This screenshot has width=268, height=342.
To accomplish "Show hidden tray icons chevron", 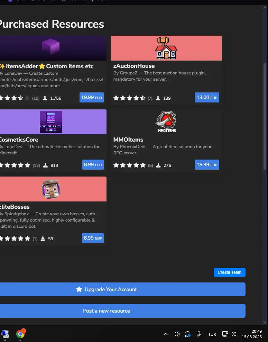I will tap(166, 334).
